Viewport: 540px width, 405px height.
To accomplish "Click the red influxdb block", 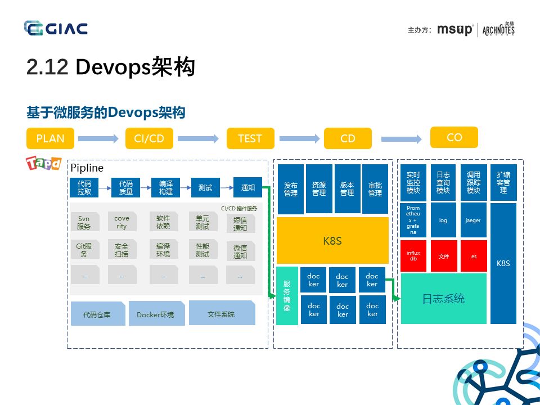I will [x=413, y=256].
